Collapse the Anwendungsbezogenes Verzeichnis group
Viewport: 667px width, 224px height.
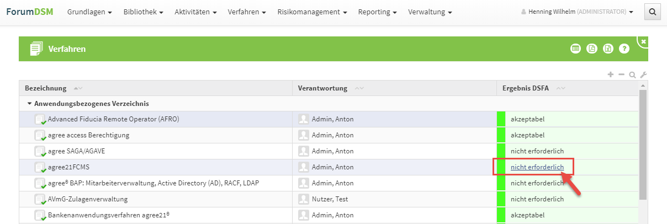point(29,103)
